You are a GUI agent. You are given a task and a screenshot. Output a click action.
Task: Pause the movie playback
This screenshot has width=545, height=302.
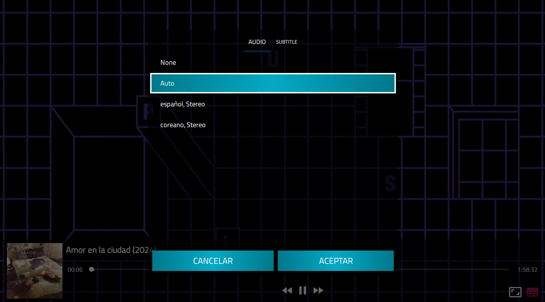pyautogui.click(x=302, y=290)
